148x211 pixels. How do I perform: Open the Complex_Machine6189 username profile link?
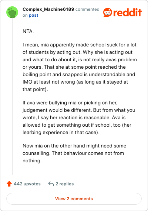(48, 9)
